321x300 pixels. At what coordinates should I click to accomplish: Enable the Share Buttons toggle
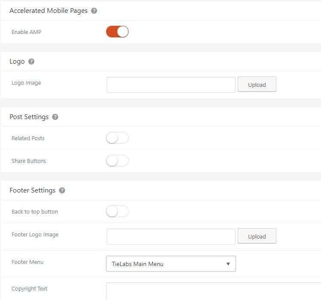pos(117,161)
